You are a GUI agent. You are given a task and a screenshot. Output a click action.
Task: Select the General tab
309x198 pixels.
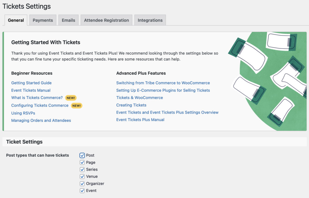pyautogui.click(x=15, y=20)
